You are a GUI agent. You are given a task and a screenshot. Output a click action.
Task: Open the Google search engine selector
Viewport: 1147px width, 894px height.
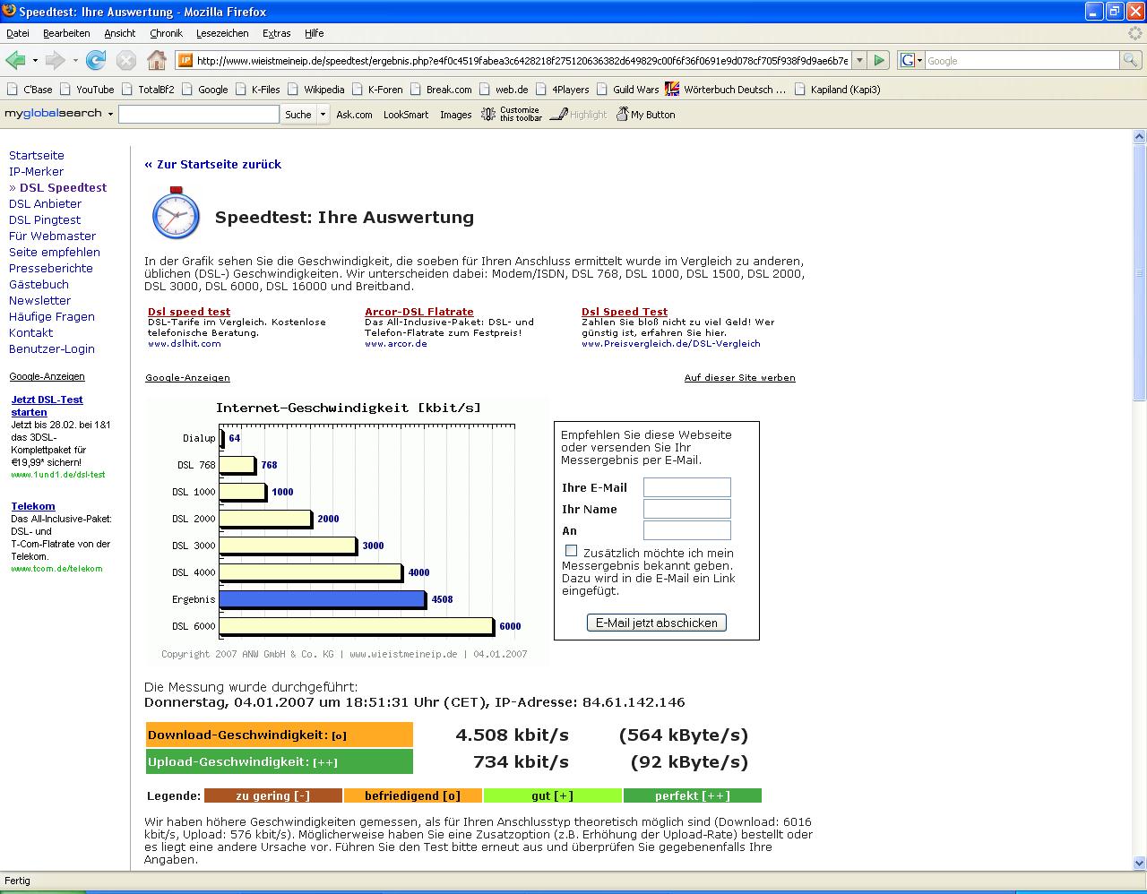click(910, 60)
